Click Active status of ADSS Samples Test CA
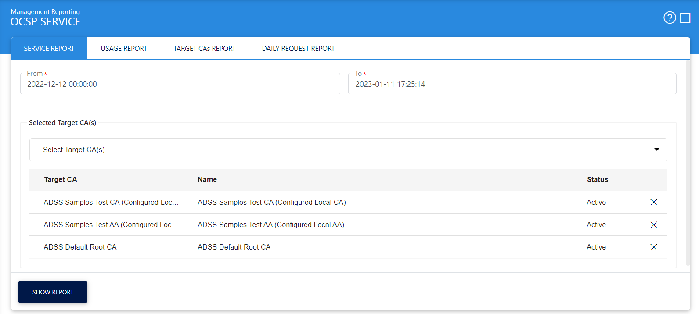 coord(596,203)
